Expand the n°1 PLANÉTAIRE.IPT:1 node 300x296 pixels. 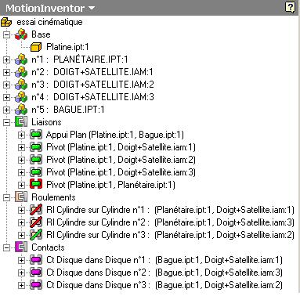click(6, 60)
